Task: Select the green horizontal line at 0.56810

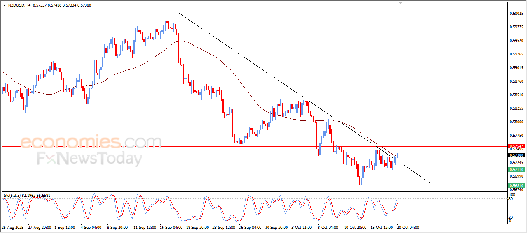Action: point(254,186)
